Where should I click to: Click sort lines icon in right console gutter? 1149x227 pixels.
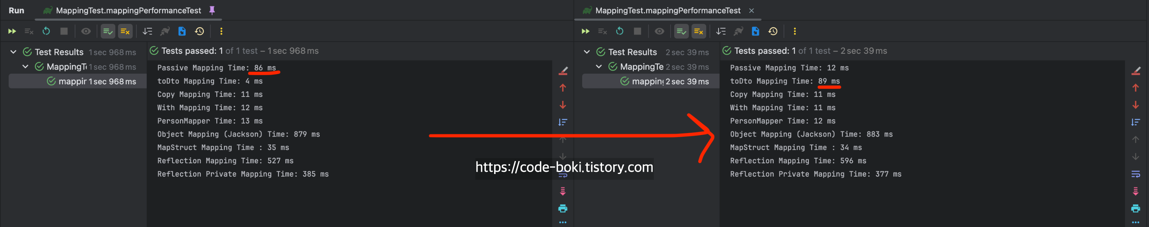click(x=1136, y=122)
